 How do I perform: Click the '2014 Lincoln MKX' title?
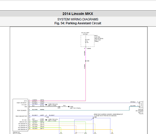(78, 14)
